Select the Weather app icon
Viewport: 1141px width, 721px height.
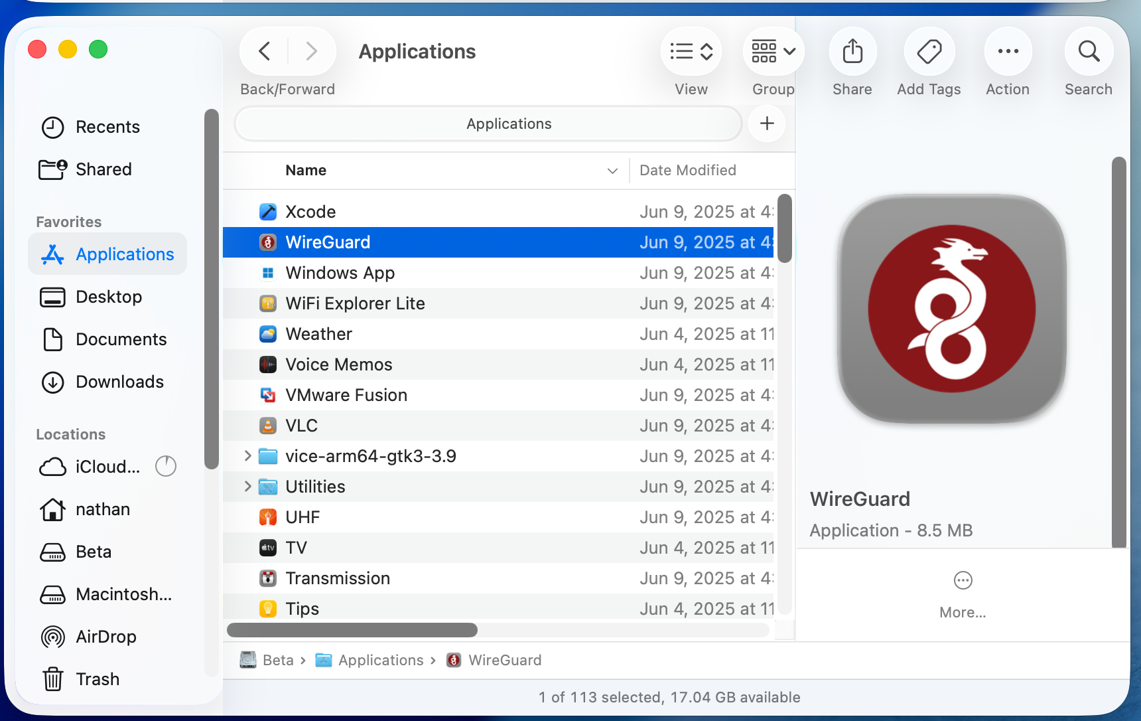[268, 334]
